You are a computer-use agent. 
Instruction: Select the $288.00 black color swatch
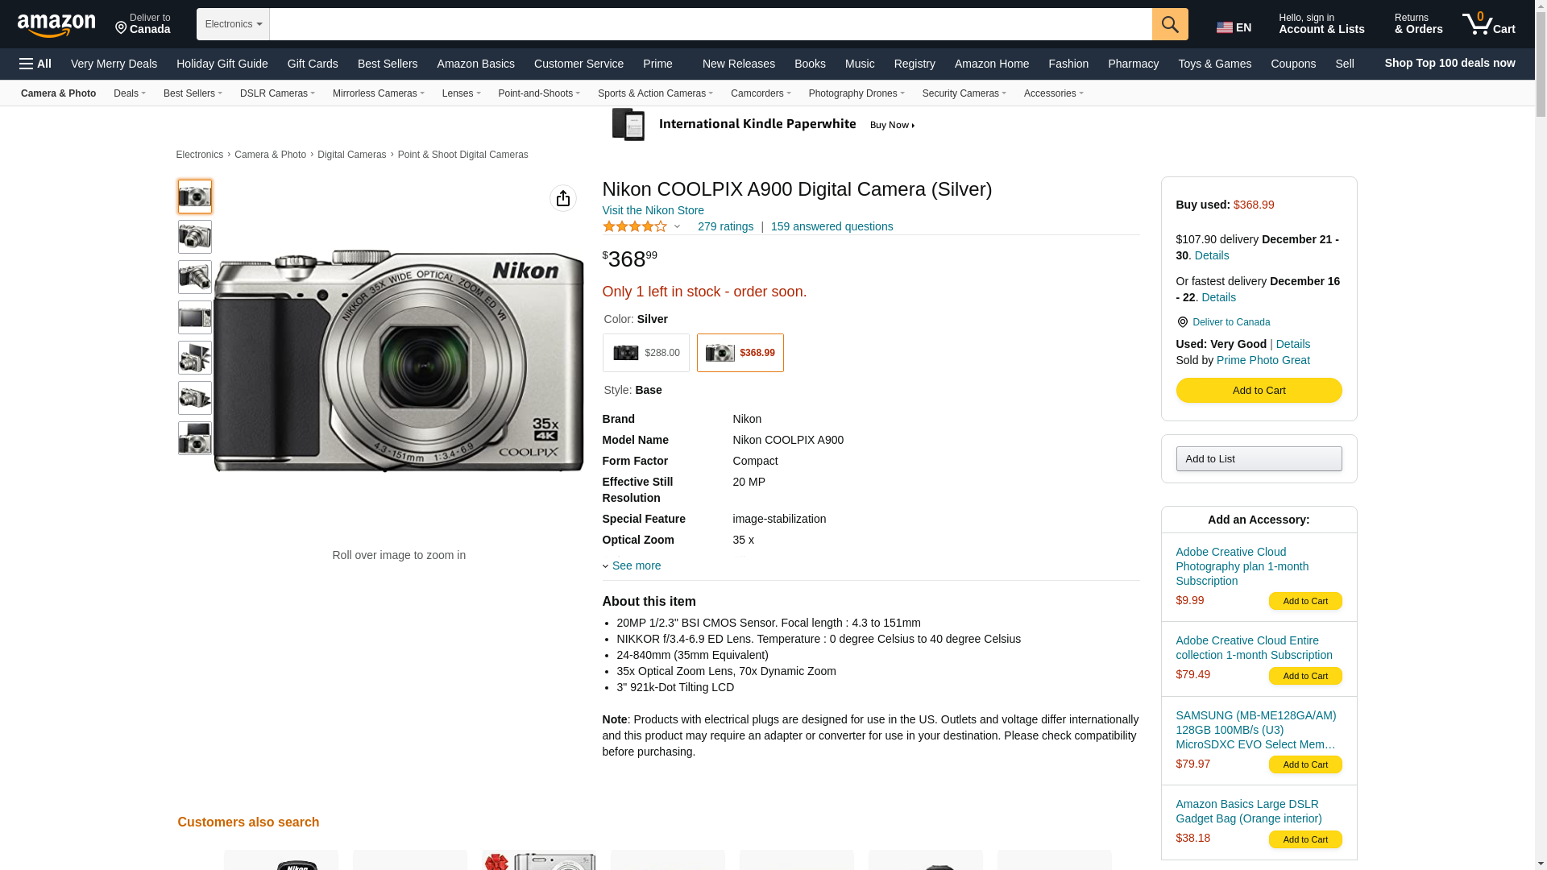coord(645,353)
